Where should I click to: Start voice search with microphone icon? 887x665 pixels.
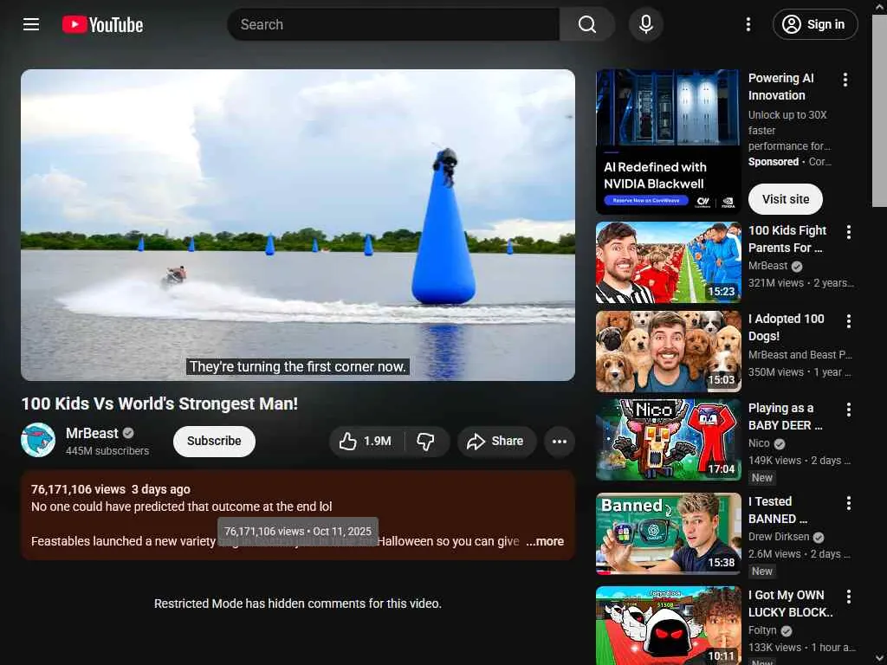646,24
